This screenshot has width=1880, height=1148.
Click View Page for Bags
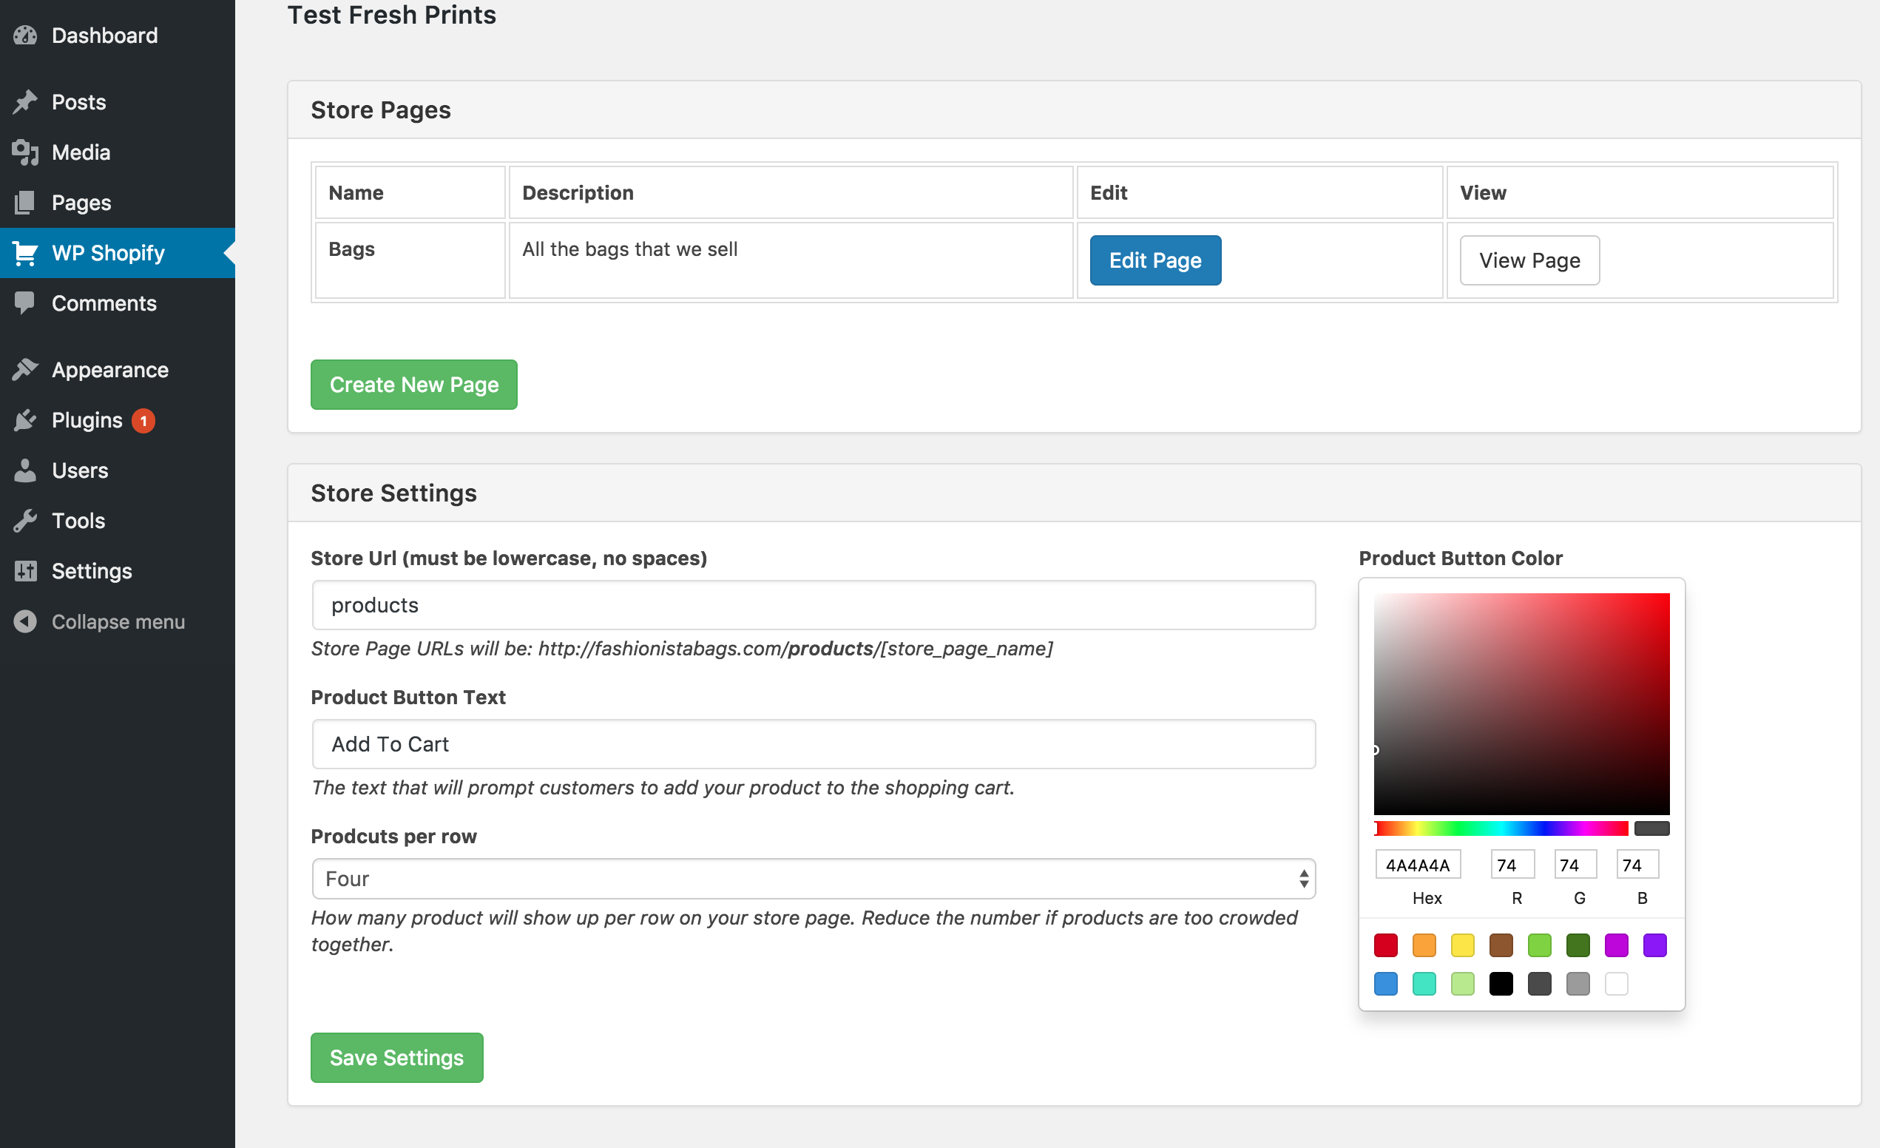click(1529, 260)
